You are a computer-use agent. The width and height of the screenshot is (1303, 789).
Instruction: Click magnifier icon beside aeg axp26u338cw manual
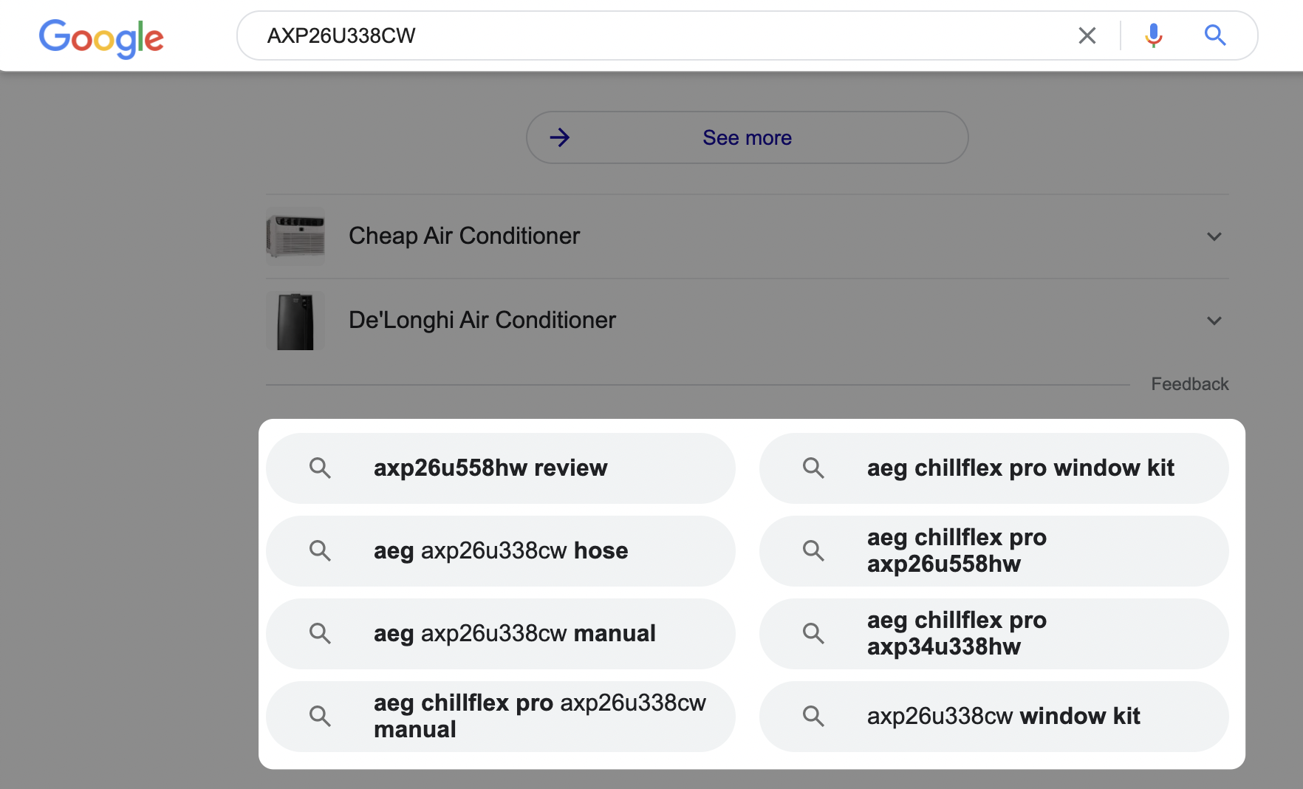click(320, 633)
